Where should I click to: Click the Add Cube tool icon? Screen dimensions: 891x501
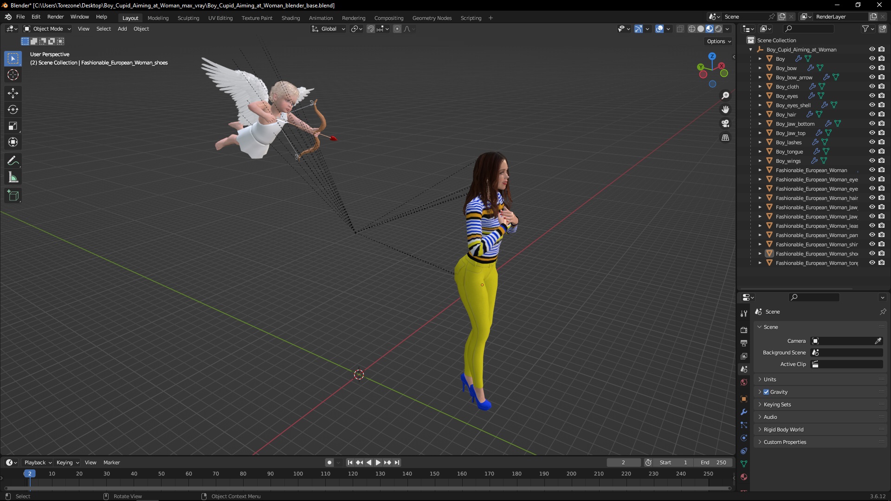pyautogui.click(x=13, y=196)
